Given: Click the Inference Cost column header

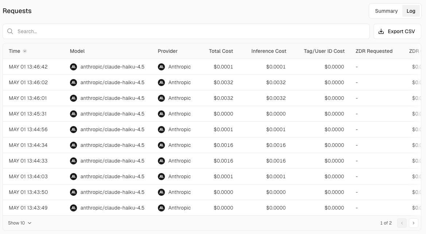Looking at the screenshot, I should tap(269, 51).
